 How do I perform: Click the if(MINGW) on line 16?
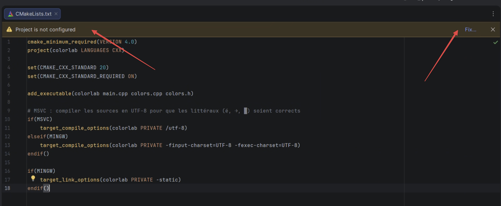42,171
